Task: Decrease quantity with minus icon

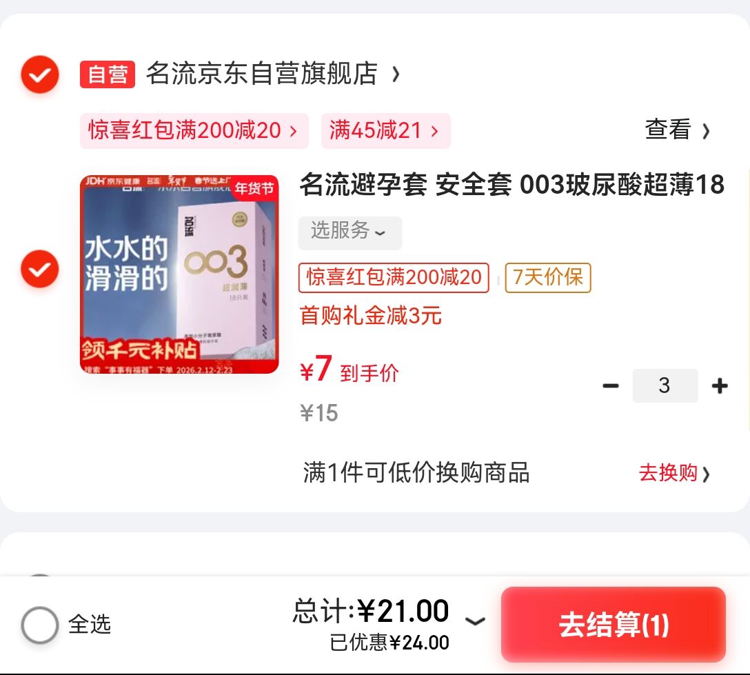Action: point(610,385)
